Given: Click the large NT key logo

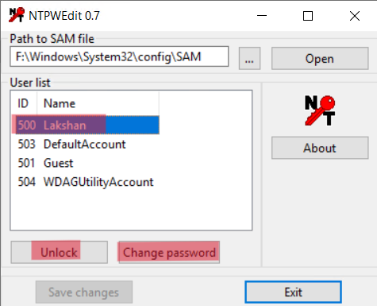Looking at the screenshot, I should (320, 110).
